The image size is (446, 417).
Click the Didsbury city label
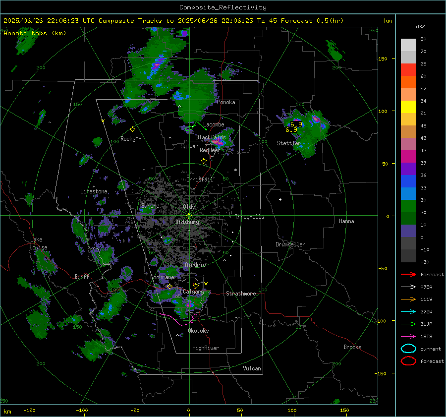[187, 222]
